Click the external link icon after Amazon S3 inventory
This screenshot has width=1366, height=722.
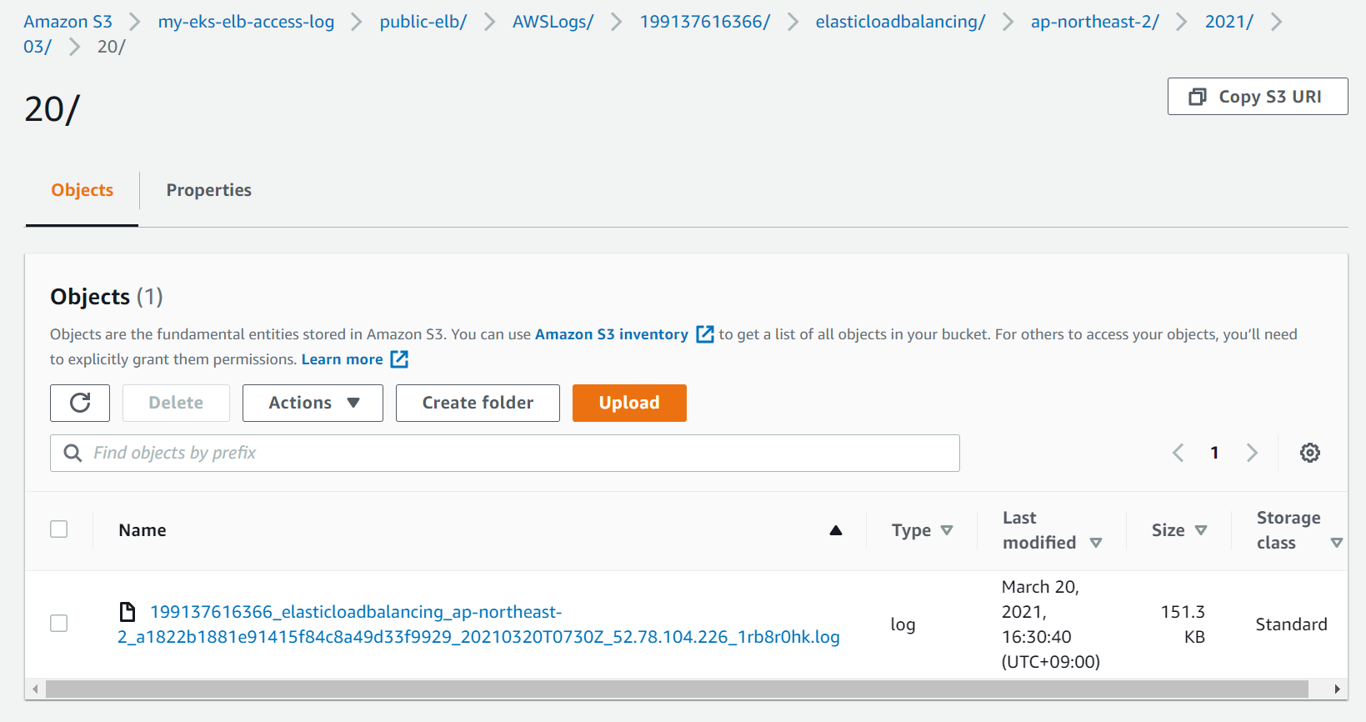click(x=705, y=334)
